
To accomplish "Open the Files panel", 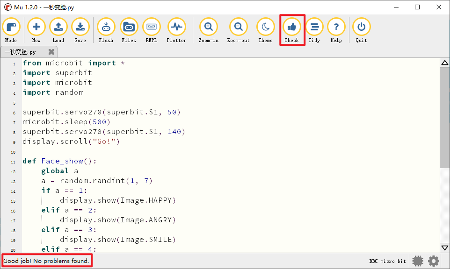I will pos(129,30).
